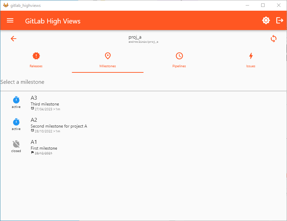Click the active timer icon for A3
Image resolution: width=287 pixels, height=221 pixels.
[16, 100]
